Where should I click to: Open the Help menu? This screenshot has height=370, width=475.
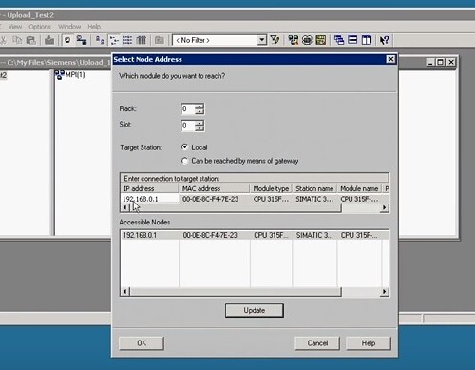(x=94, y=27)
